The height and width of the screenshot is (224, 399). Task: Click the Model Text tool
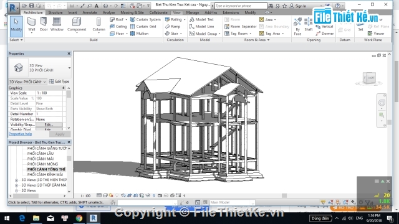click(x=201, y=19)
